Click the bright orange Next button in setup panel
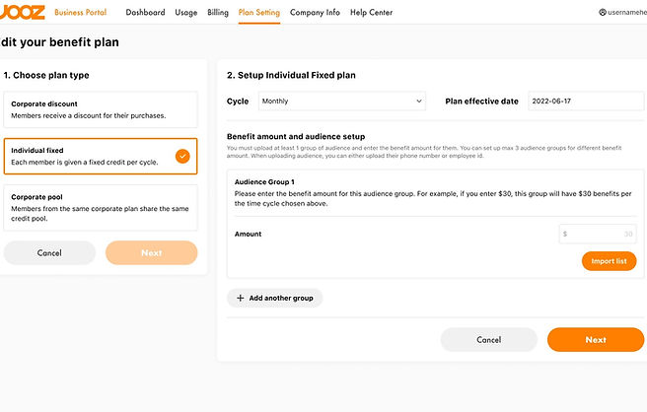The height and width of the screenshot is (412, 647). pyautogui.click(x=596, y=340)
